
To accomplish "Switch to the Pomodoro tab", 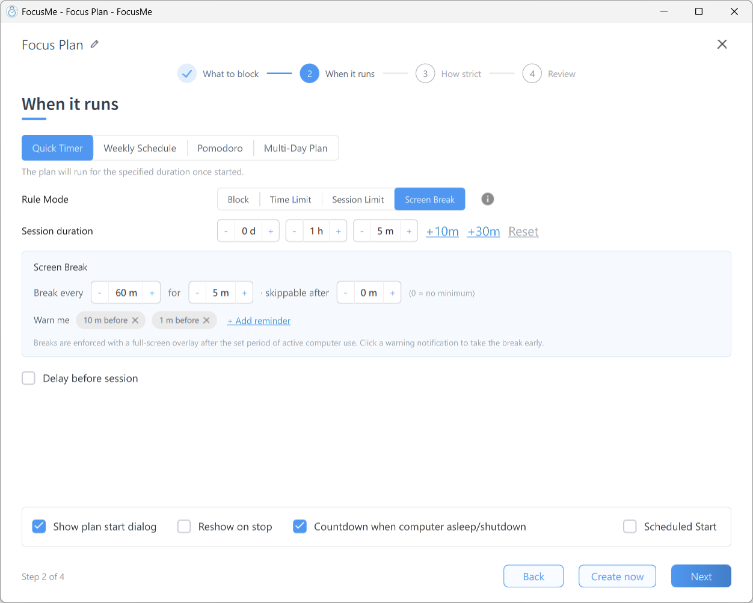I will (220, 148).
